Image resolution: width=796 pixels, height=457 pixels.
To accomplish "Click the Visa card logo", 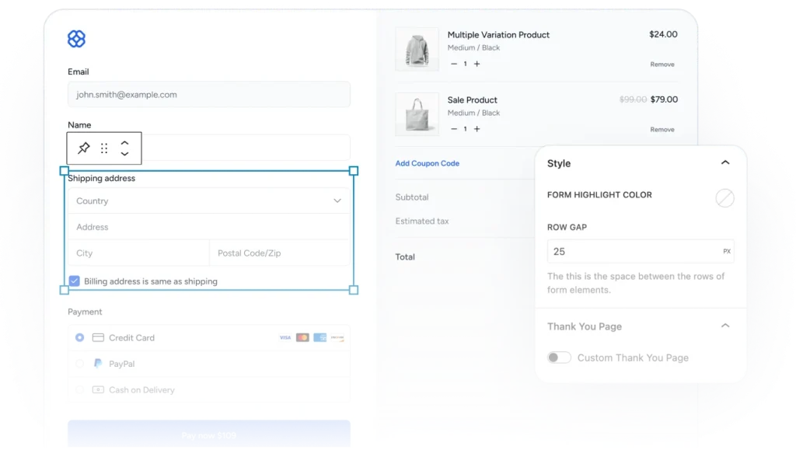I will click(x=285, y=337).
